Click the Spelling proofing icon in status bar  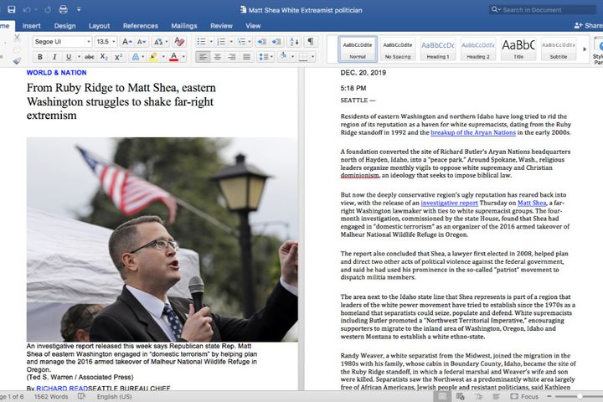(82, 396)
